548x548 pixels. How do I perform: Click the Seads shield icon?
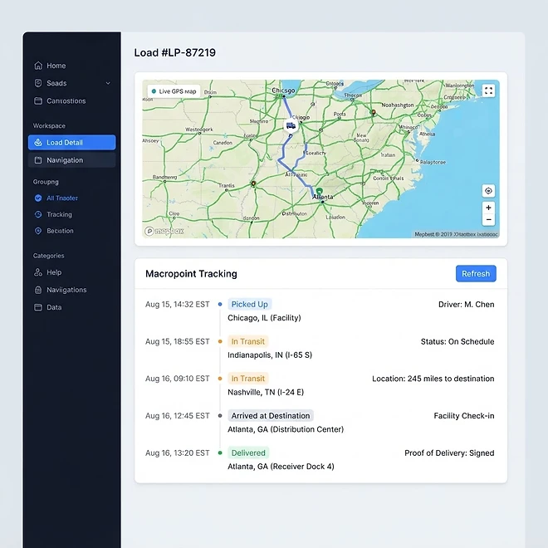click(x=38, y=83)
